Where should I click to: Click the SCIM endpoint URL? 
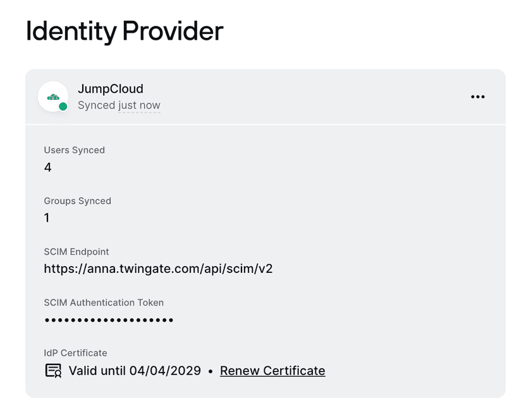pyautogui.click(x=158, y=268)
